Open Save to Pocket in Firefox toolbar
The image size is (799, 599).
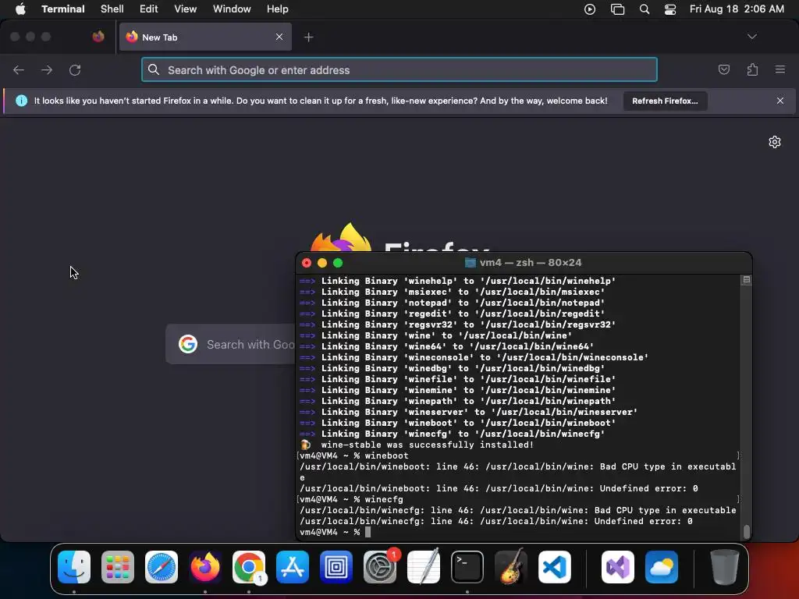point(723,69)
